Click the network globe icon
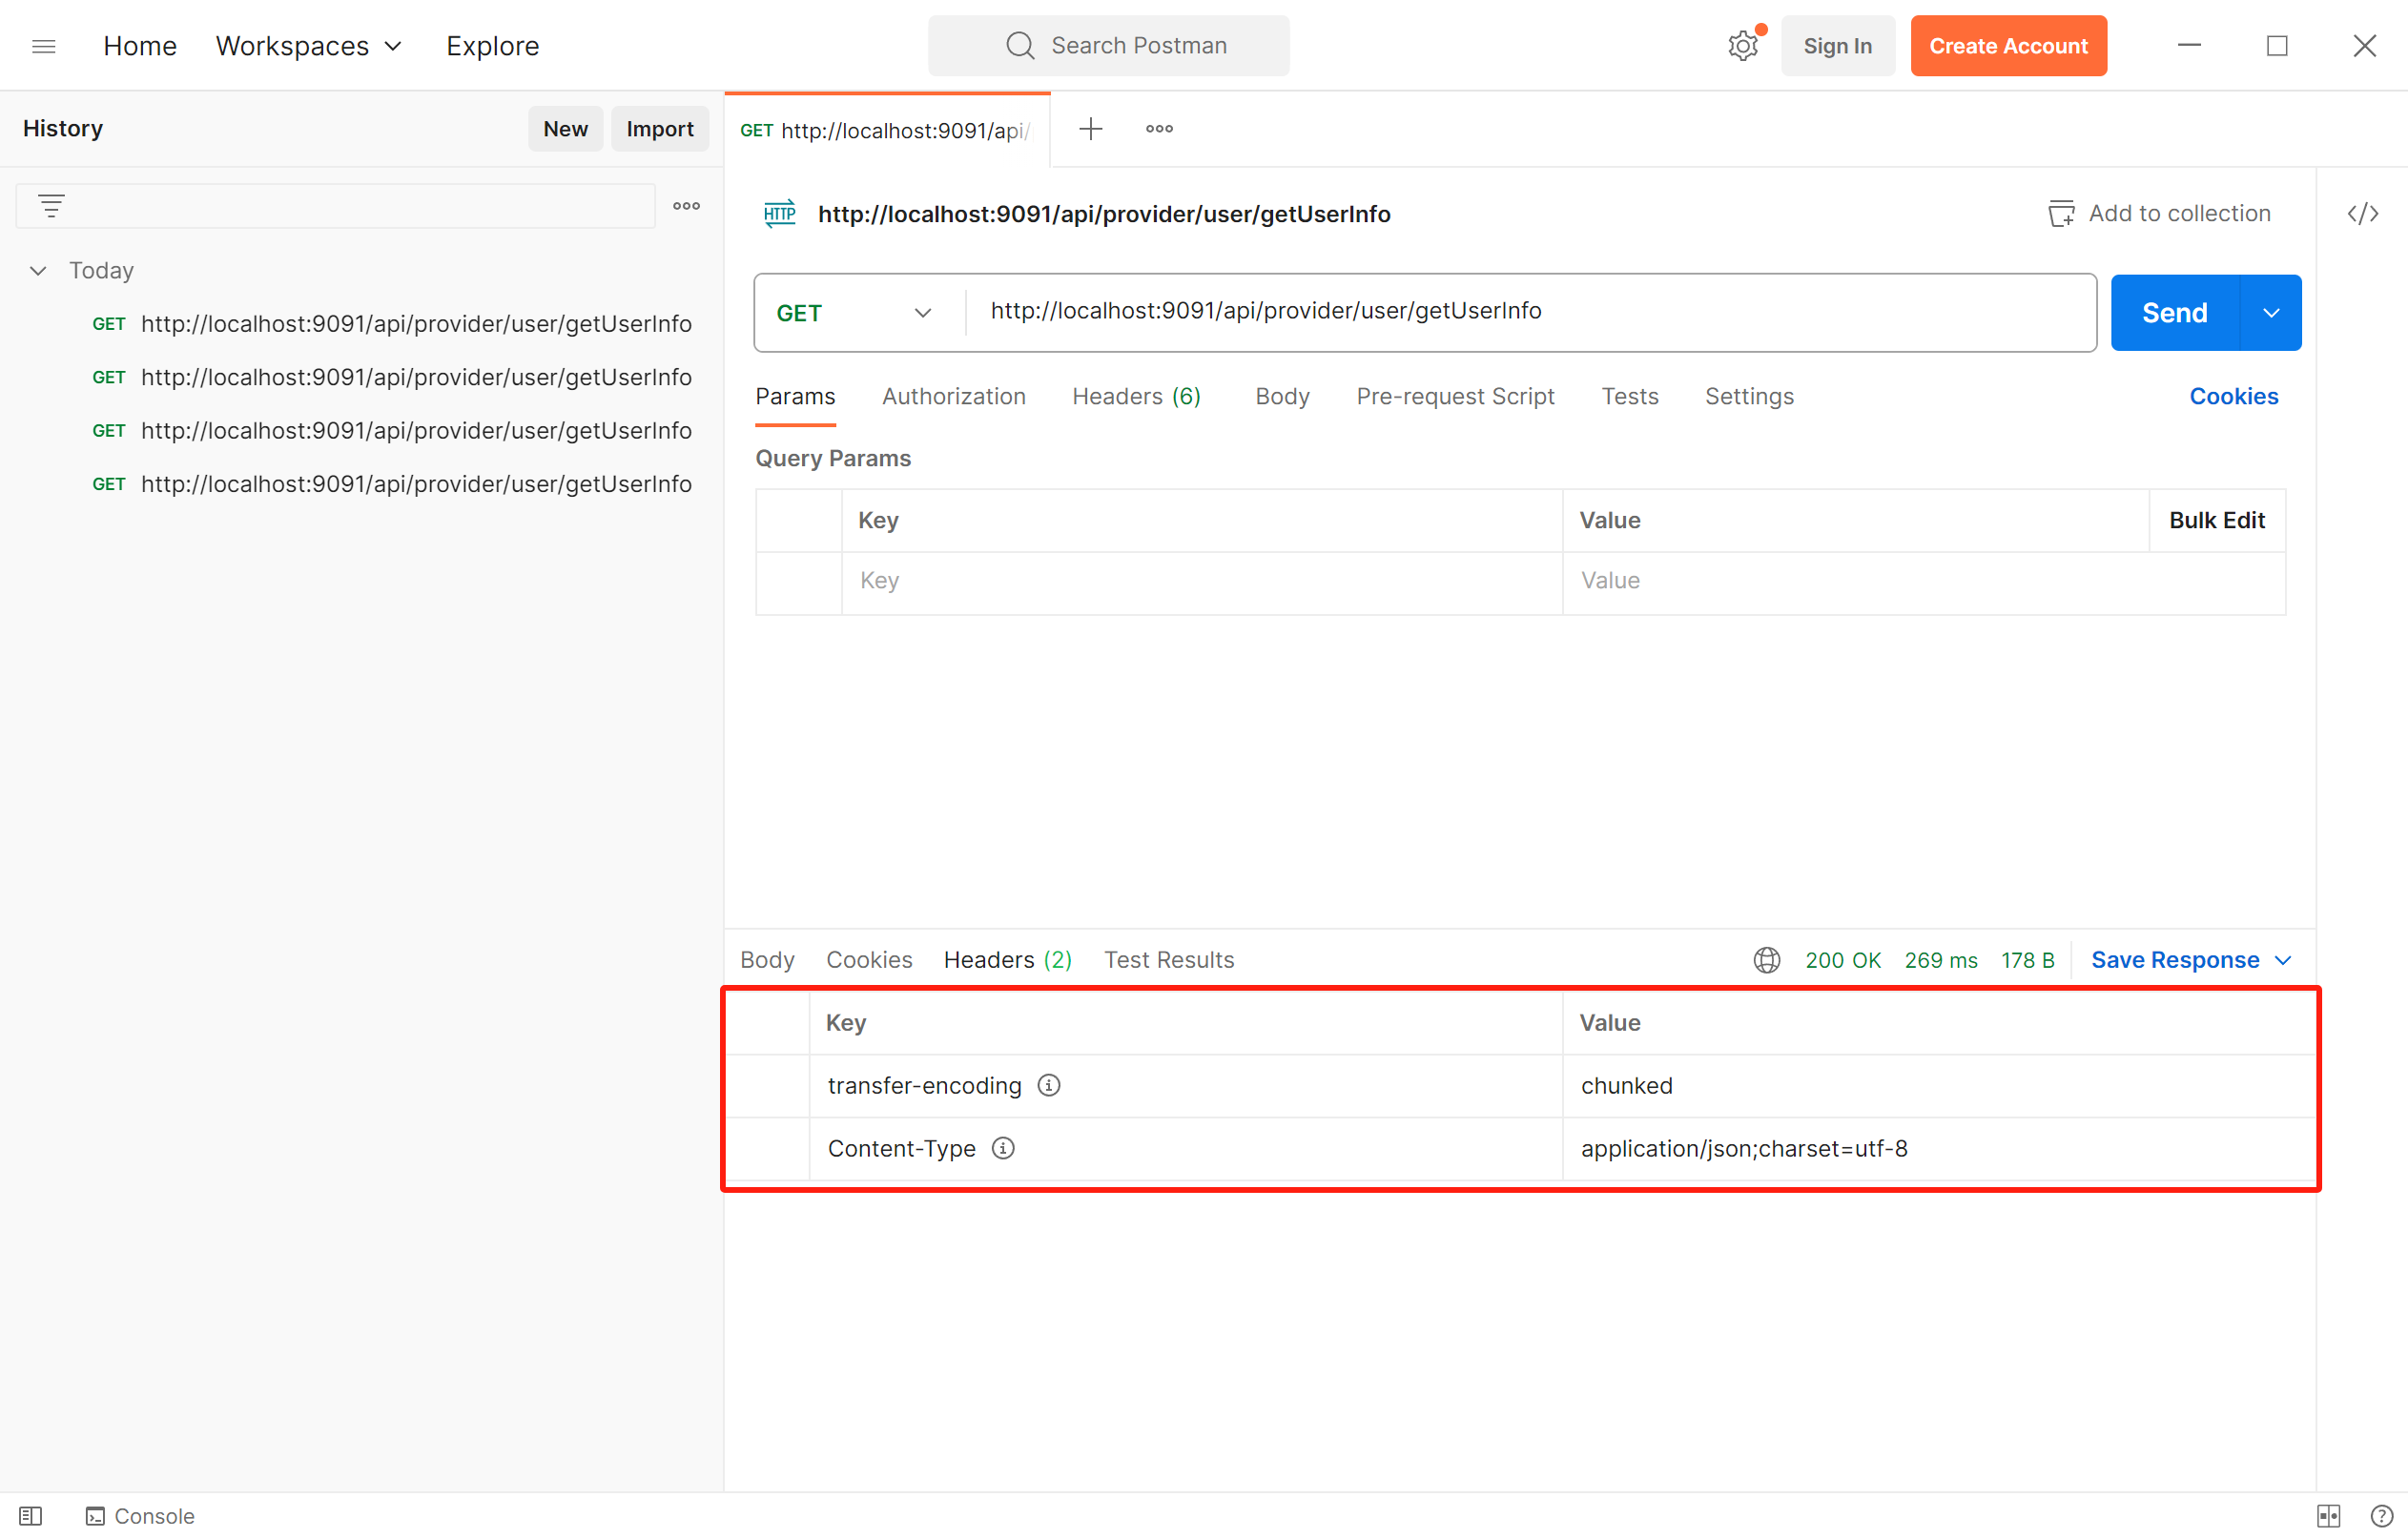 click(x=1766, y=960)
